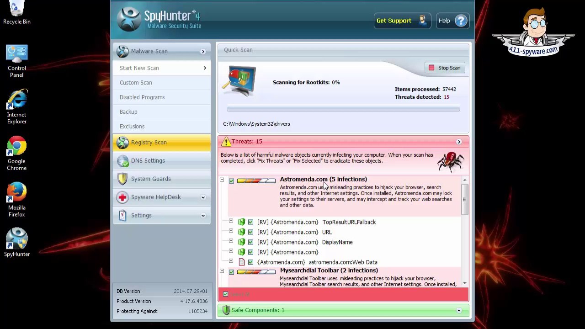The width and height of the screenshot is (585, 329).
Task: Click the threats list scroll down arrow
Action: tap(464, 283)
